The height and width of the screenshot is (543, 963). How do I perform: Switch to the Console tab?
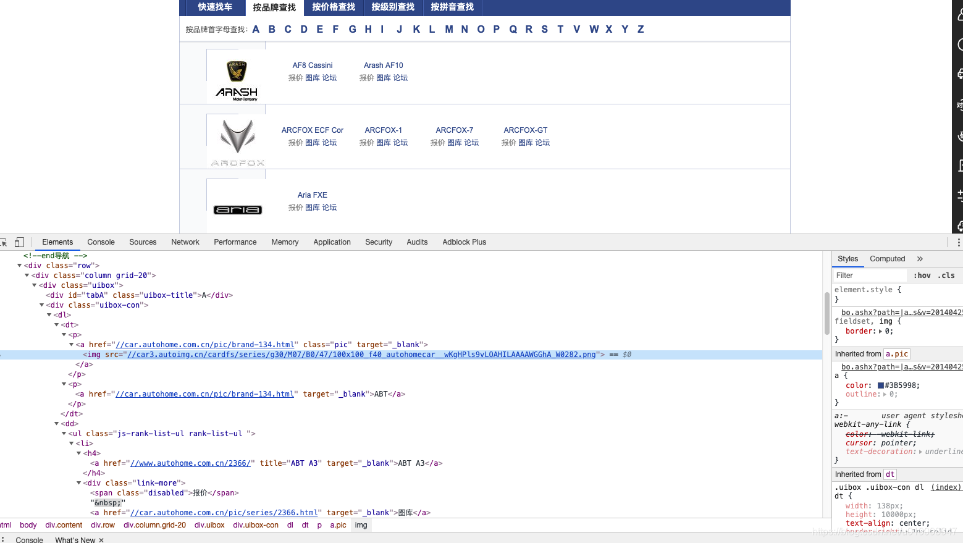(101, 242)
